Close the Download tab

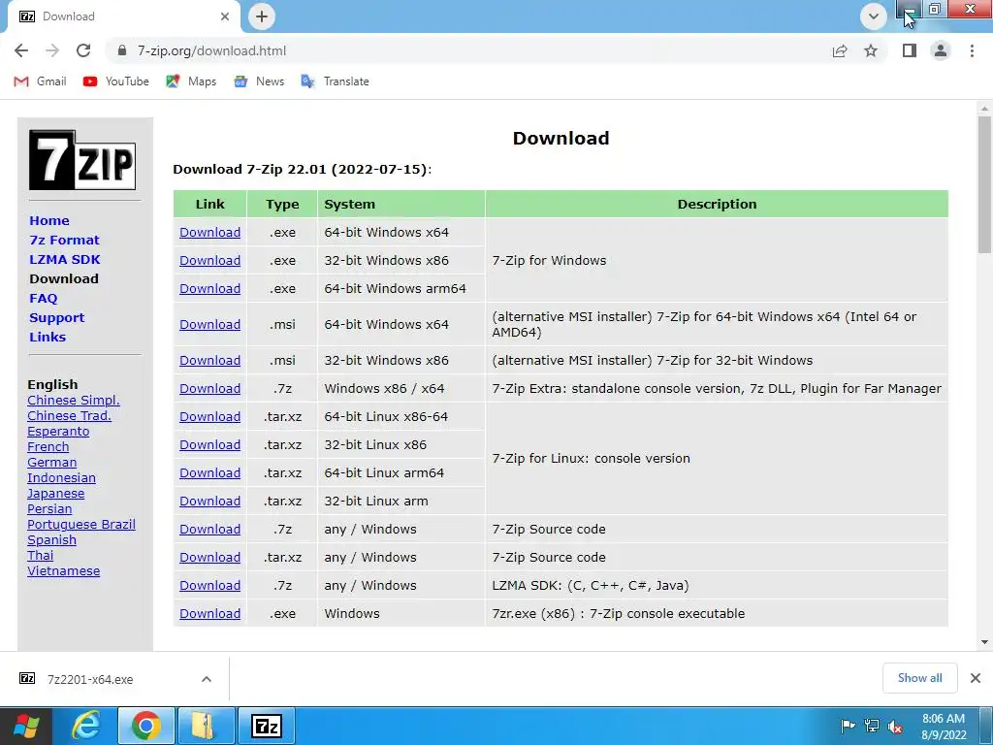pos(225,16)
